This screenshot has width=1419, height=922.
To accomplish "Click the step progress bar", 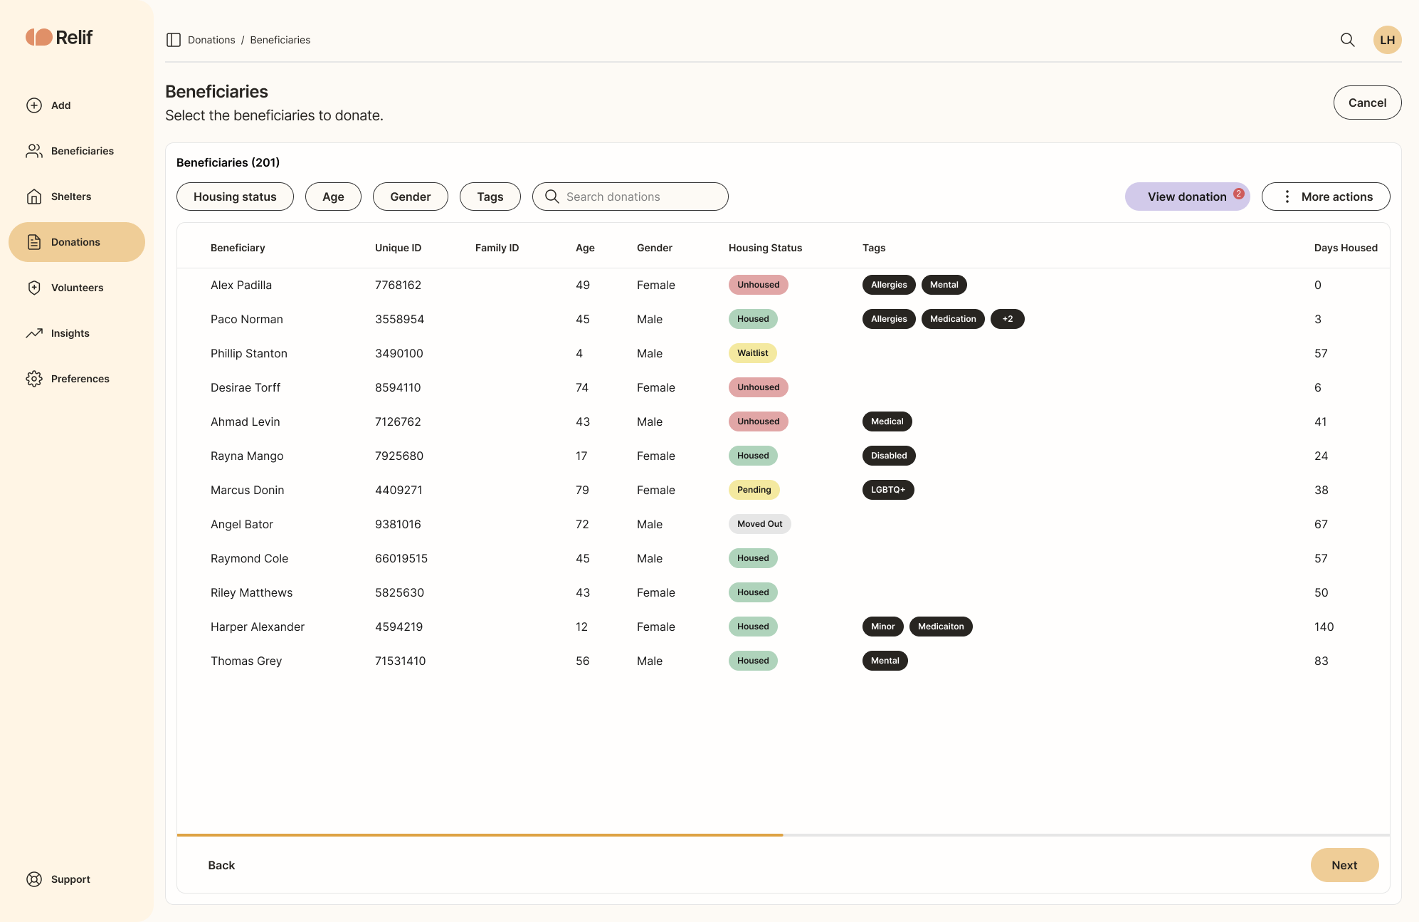I will 784,835.
